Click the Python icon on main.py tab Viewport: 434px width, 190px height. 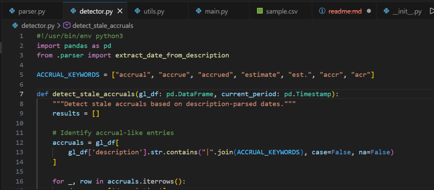[x=199, y=11]
